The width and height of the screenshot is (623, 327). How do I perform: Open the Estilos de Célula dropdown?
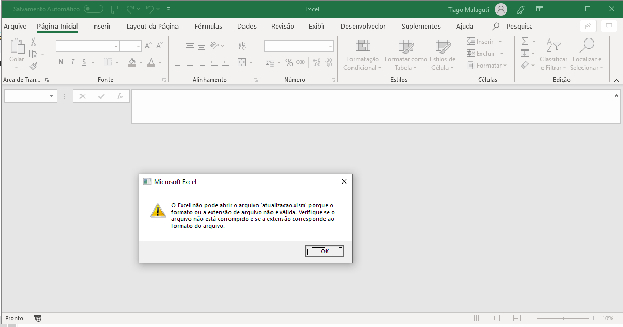click(x=442, y=55)
